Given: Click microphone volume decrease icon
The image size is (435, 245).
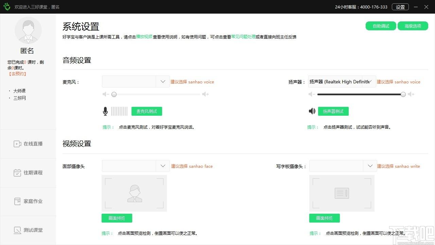Looking at the screenshot, I should click(106, 94).
